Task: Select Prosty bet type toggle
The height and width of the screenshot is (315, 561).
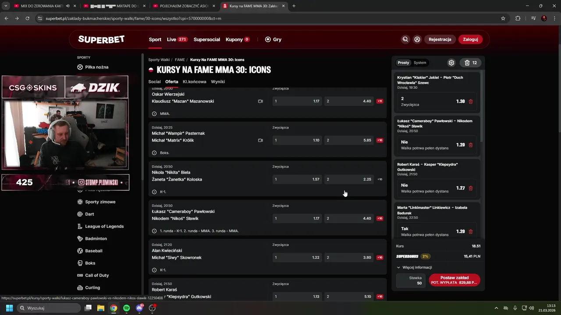Action: (403, 63)
